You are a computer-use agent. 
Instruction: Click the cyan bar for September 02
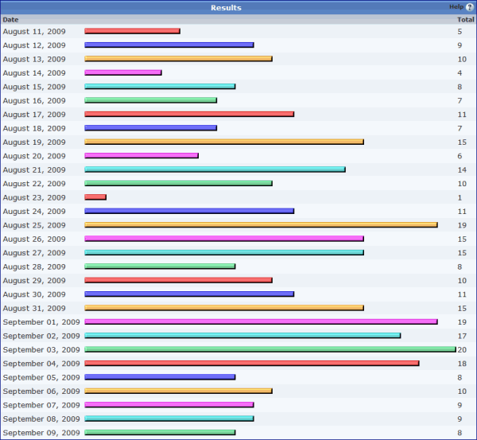pyautogui.click(x=242, y=336)
